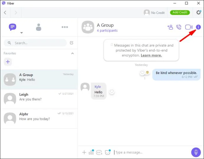
Task: Open the More tab with three dots
Action: [65, 27]
